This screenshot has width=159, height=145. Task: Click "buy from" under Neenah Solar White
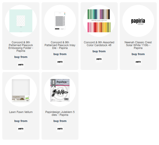click(x=138, y=54)
